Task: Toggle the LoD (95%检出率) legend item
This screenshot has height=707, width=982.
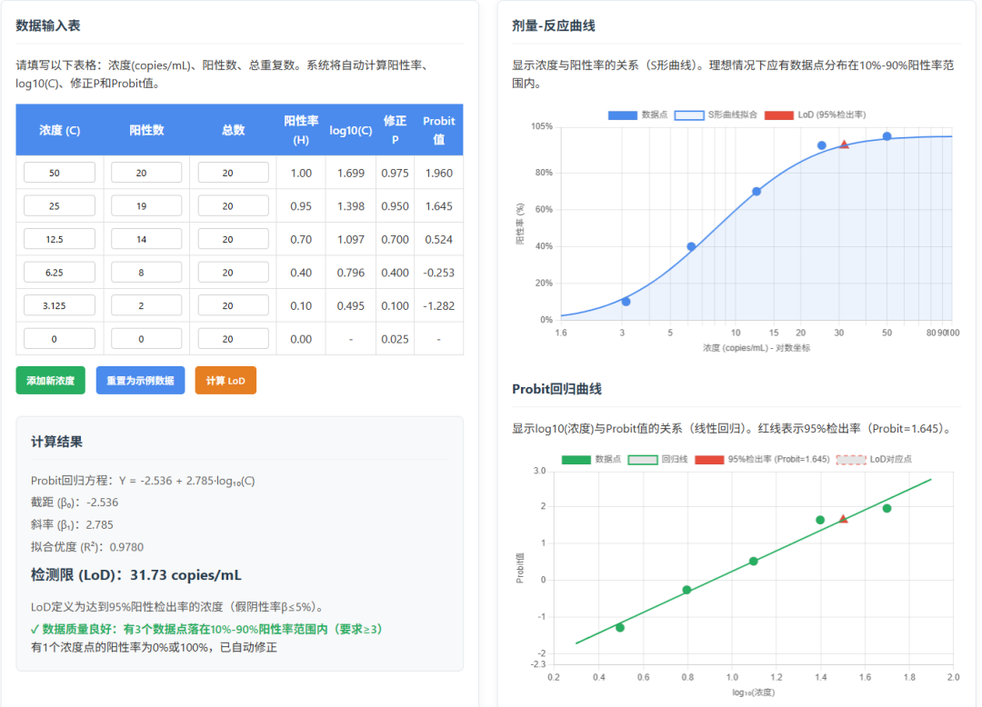Action: click(815, 115)
